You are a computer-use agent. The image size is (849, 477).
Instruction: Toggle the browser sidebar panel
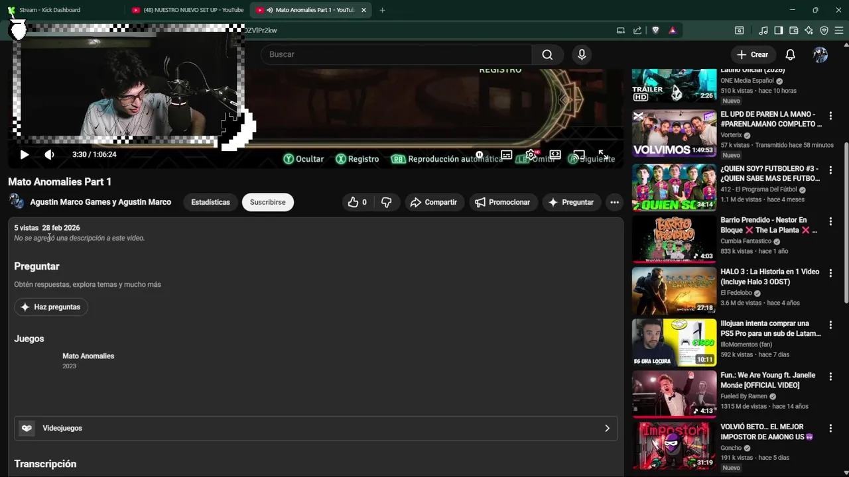click(779, 30)
